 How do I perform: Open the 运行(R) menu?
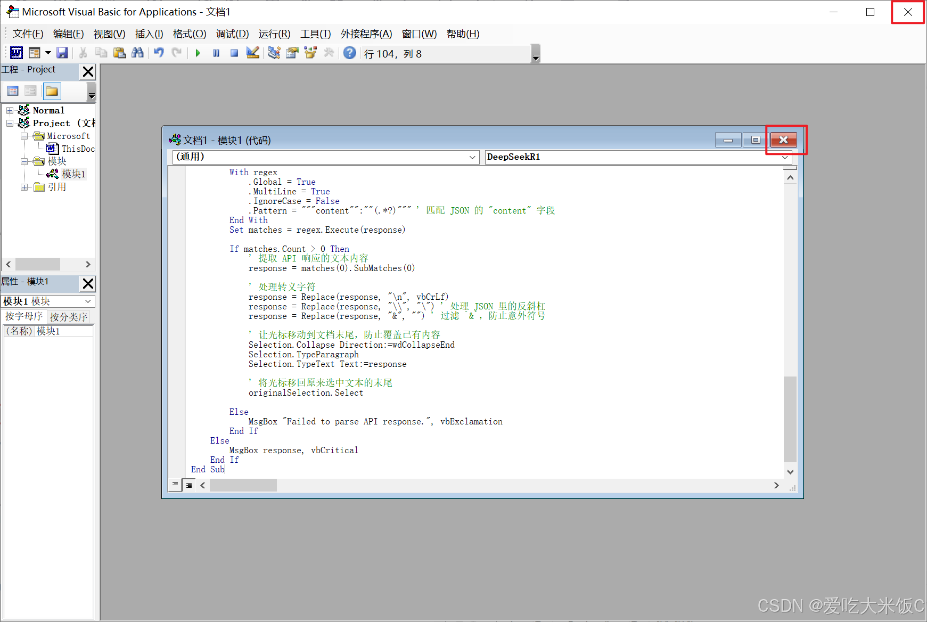pos(274,34)
